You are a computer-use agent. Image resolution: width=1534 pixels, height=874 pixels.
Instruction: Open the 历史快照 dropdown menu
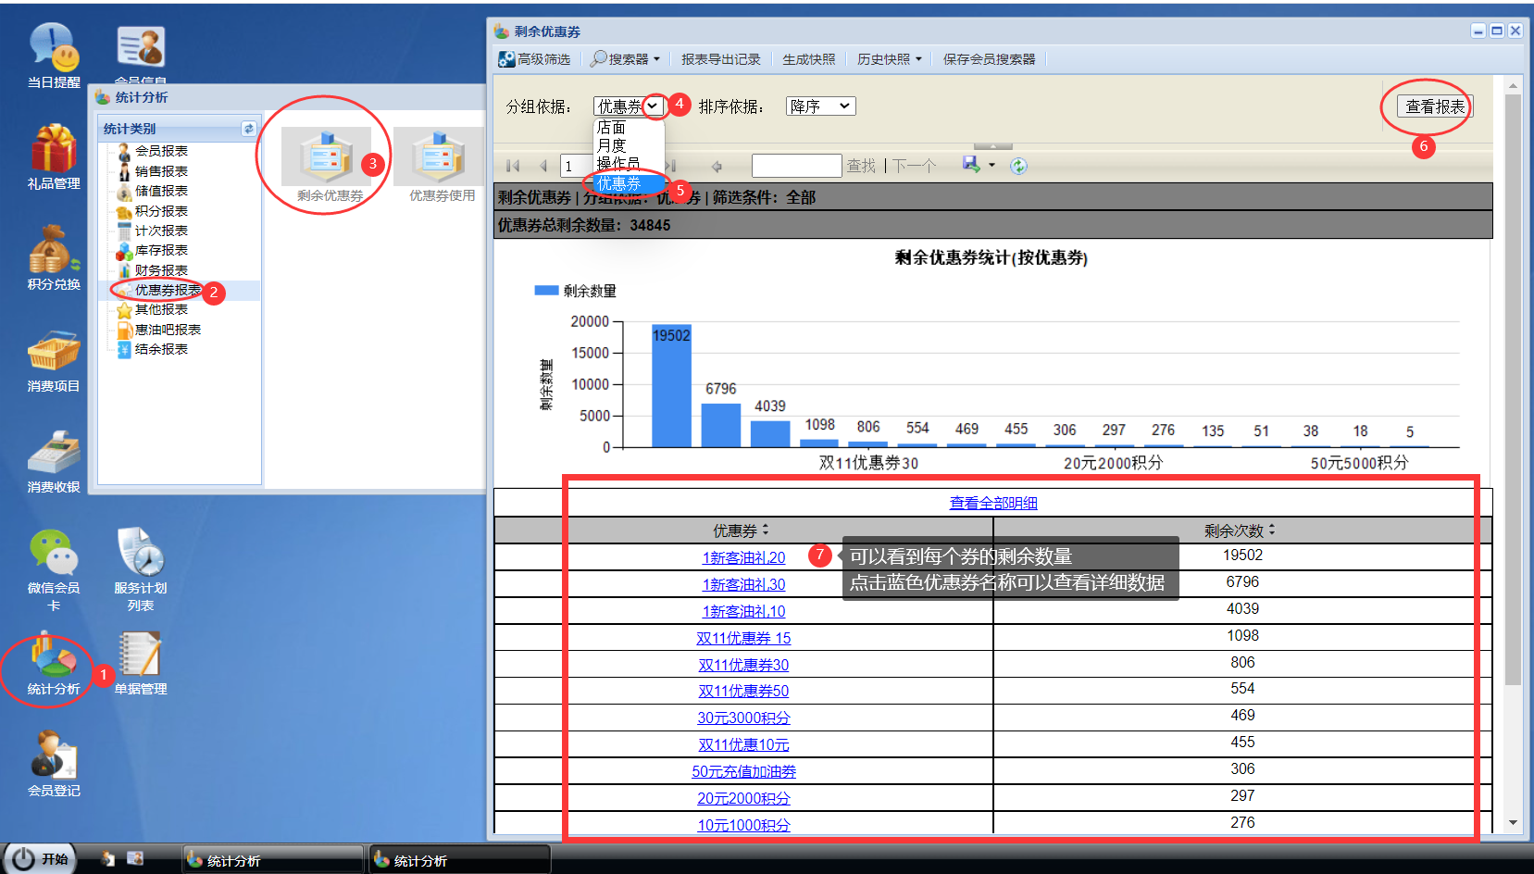tap(890, 59)
